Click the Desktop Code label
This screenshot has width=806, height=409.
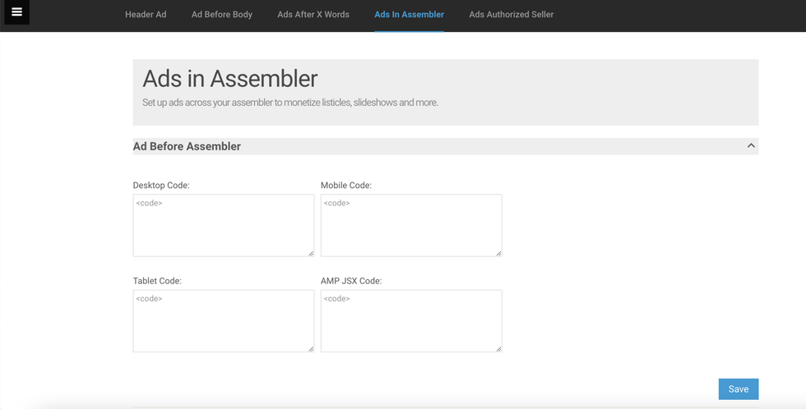click(x=161, y=186)
